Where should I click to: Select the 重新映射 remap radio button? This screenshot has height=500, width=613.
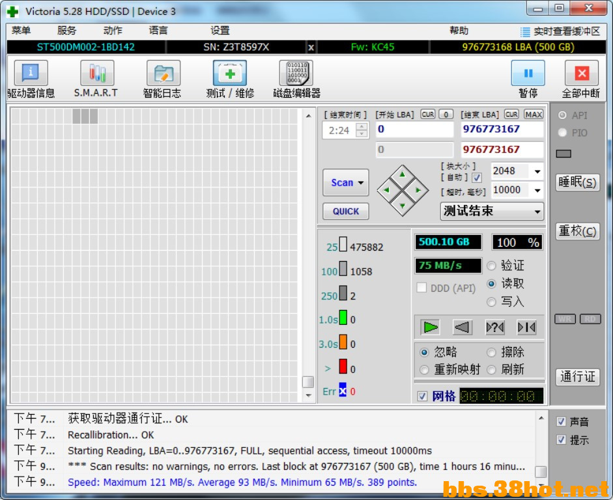click(424, 370)
